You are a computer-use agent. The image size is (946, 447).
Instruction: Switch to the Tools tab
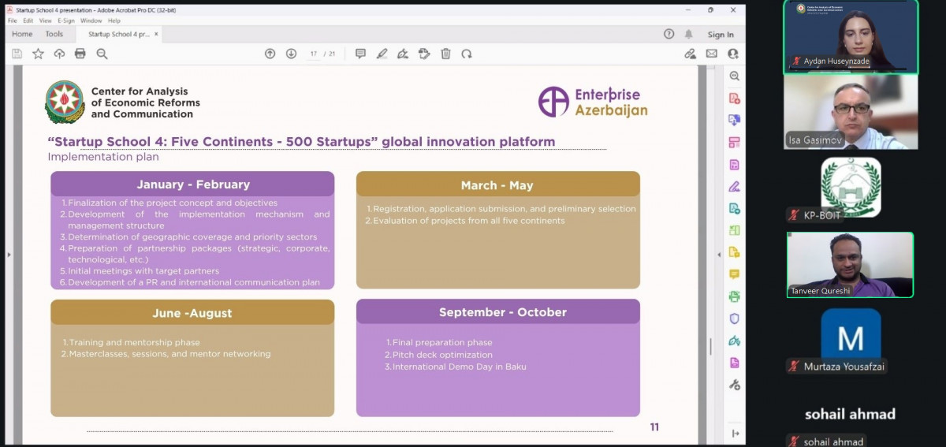[54, 34]
